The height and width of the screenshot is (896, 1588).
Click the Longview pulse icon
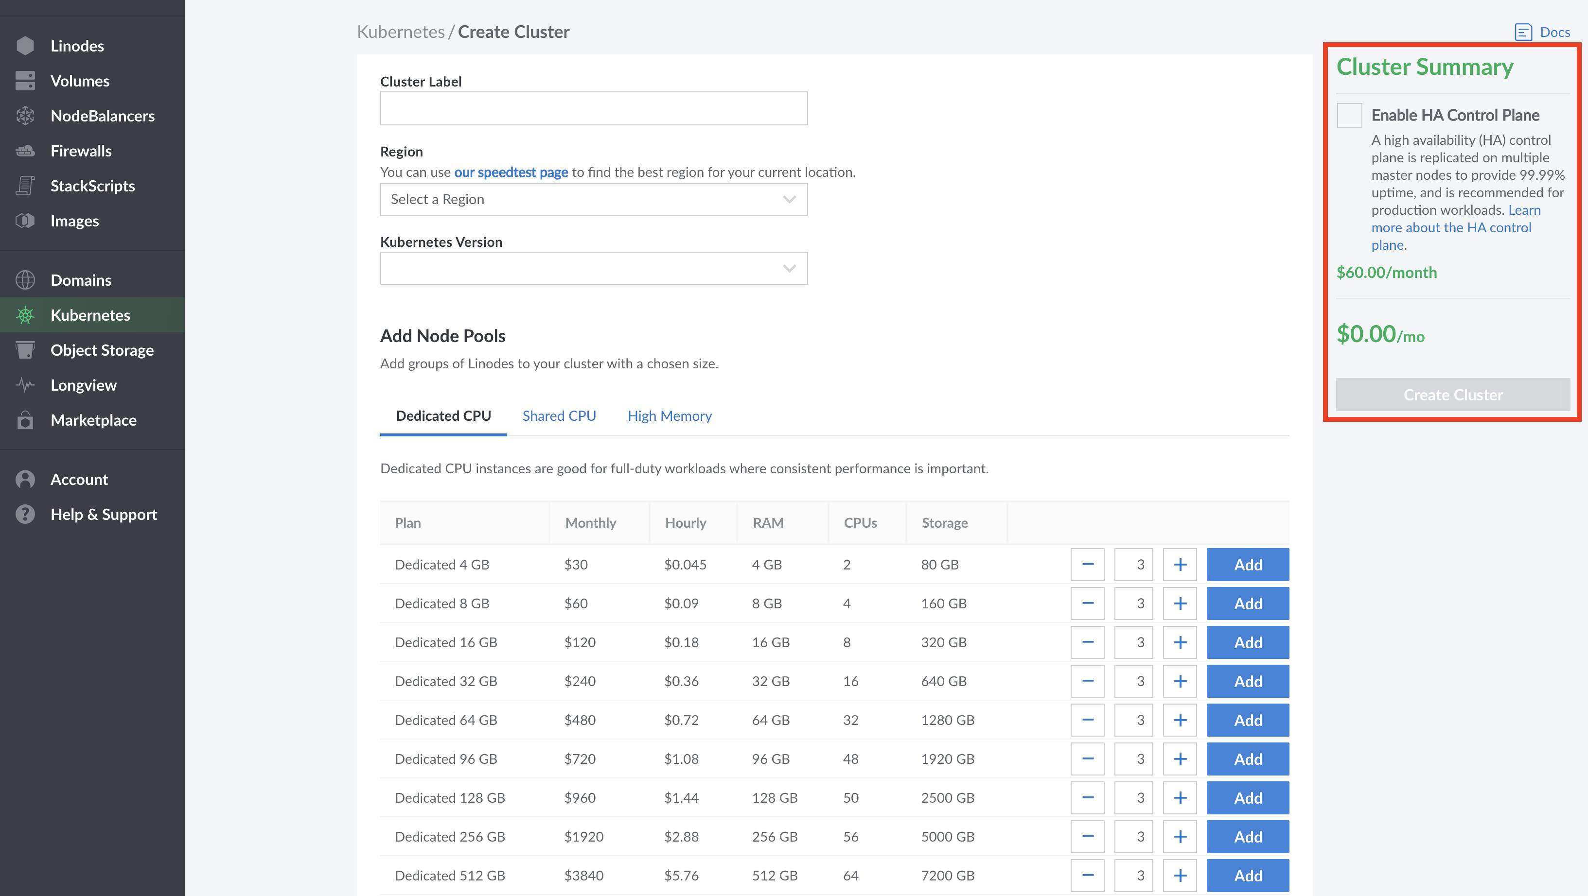point(25,385)
